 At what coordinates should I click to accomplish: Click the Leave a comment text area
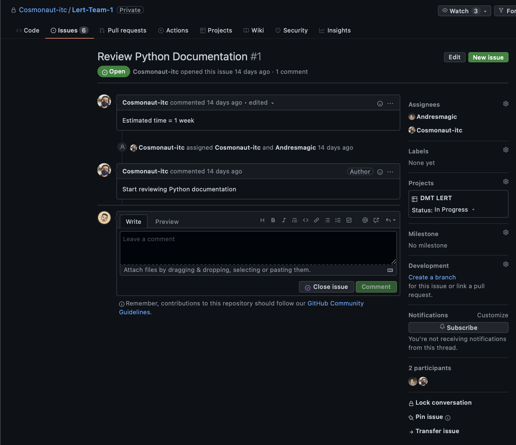point(258,248)
